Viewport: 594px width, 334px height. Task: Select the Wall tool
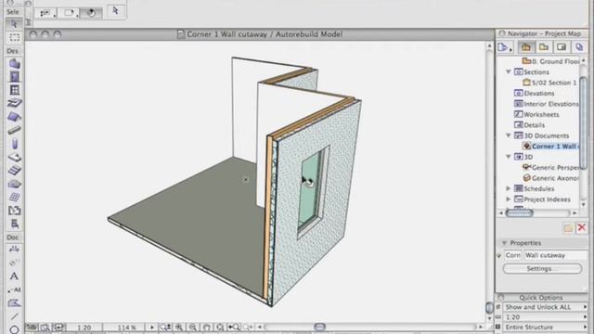[x=15, y=64]
